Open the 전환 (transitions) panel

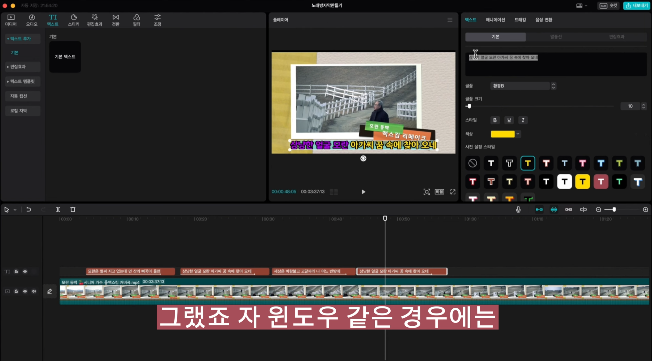pos(115,20)
